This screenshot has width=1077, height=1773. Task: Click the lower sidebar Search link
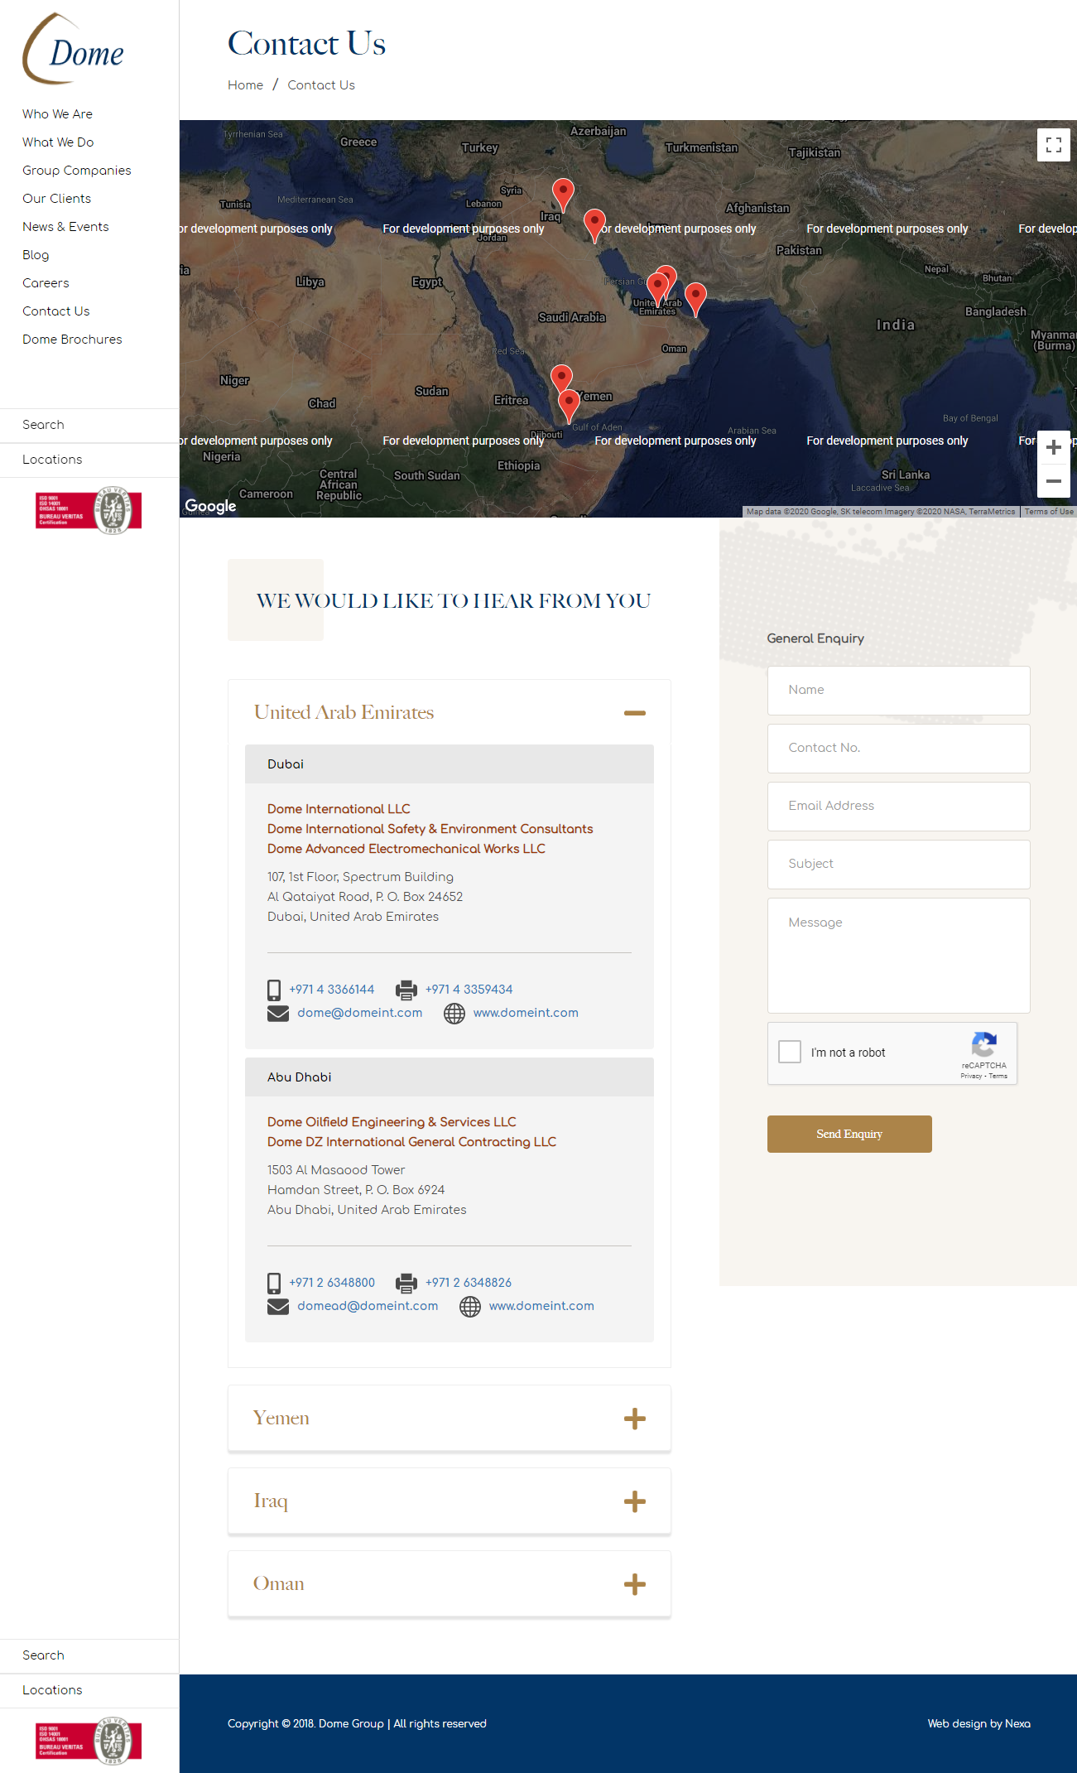pos(43,1655)
